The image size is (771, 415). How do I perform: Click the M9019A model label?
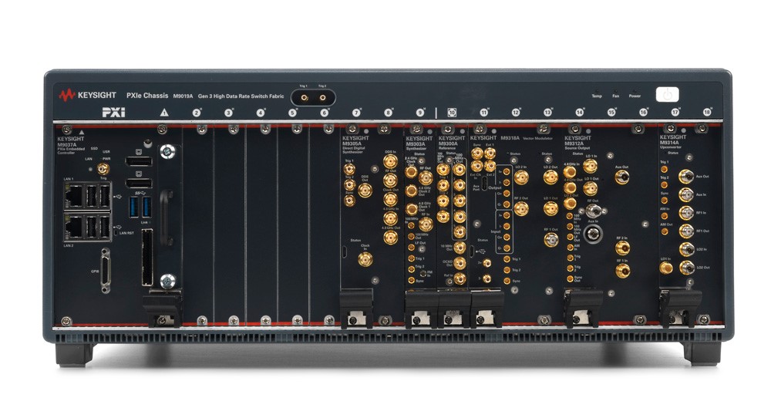pyautogui.click(x=183, y=96)
